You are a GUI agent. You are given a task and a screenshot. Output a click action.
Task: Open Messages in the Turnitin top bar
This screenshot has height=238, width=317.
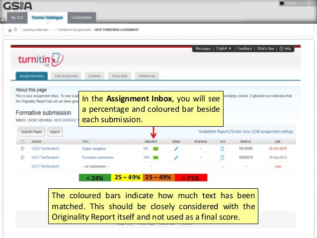tap(203, 49)
